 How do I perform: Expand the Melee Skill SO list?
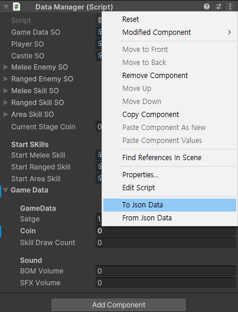click(6, 91)
